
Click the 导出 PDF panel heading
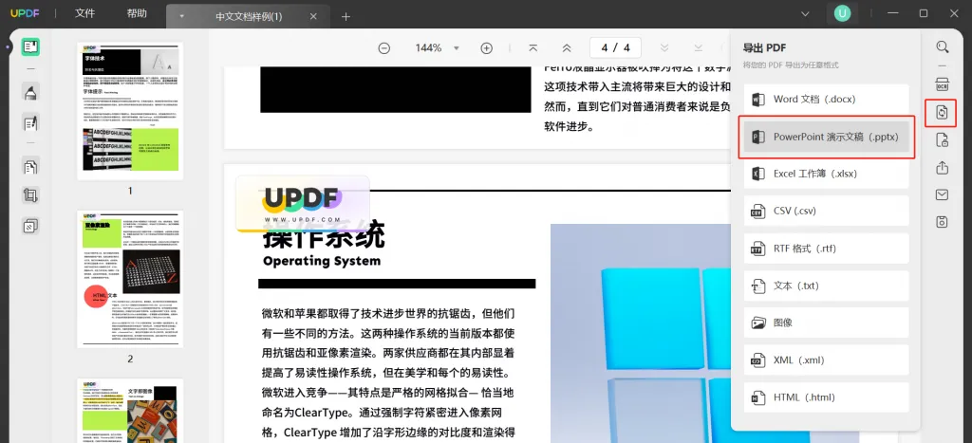pos(765,47)
